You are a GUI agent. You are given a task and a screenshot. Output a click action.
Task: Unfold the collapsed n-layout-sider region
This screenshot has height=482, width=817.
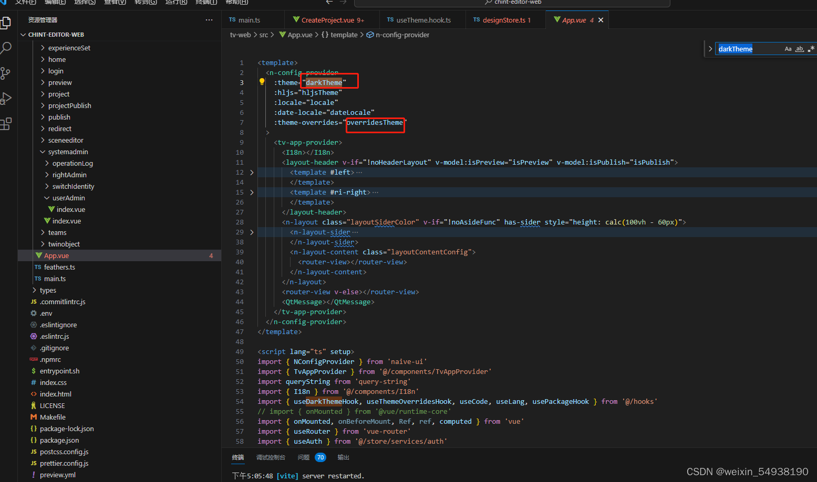coord(252,232)
